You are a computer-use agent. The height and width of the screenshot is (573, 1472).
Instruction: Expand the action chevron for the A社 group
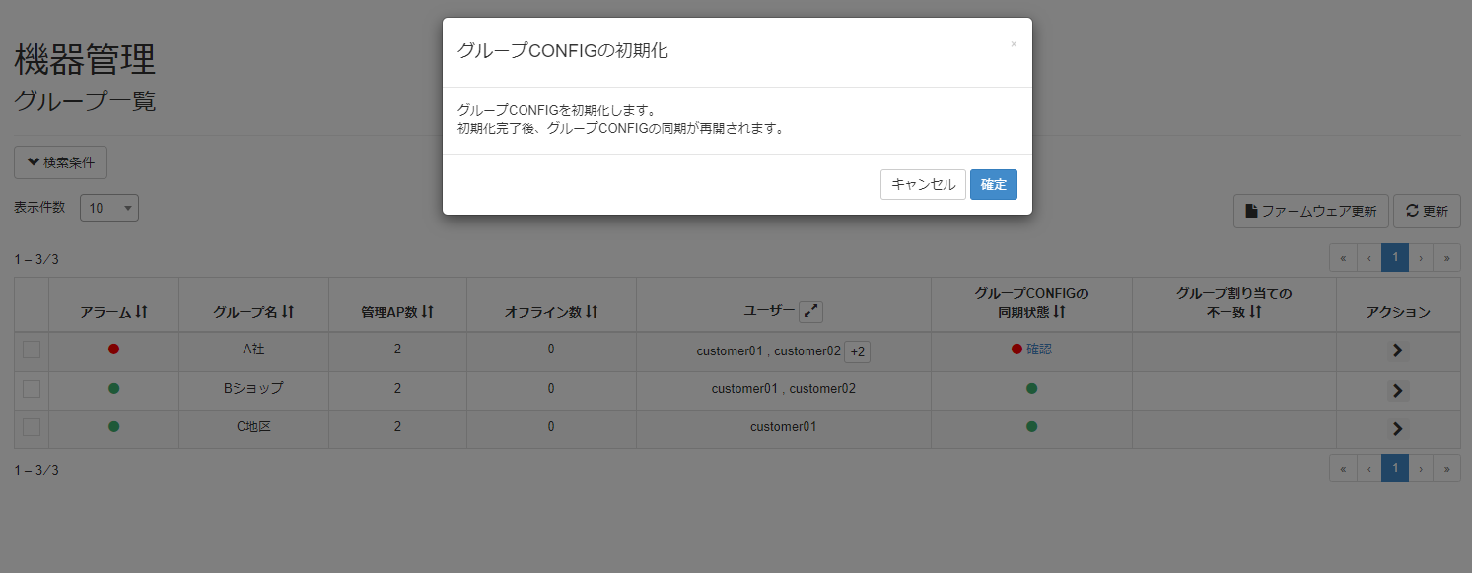click(x=1397, y=350)
